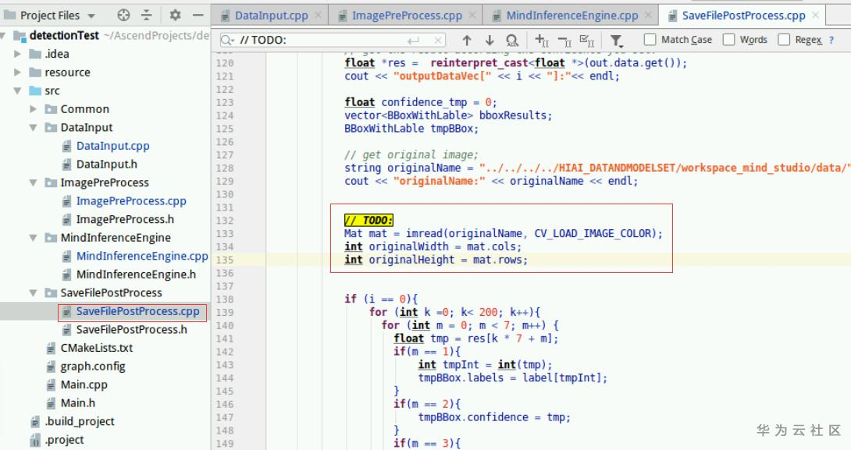Close the DataInput.cpp tab
This screenshot has height=450, width=851.
pyautogui.click(x=318, y=15)
